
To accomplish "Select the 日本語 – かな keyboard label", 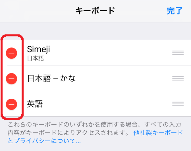I will tap(51, 78).
